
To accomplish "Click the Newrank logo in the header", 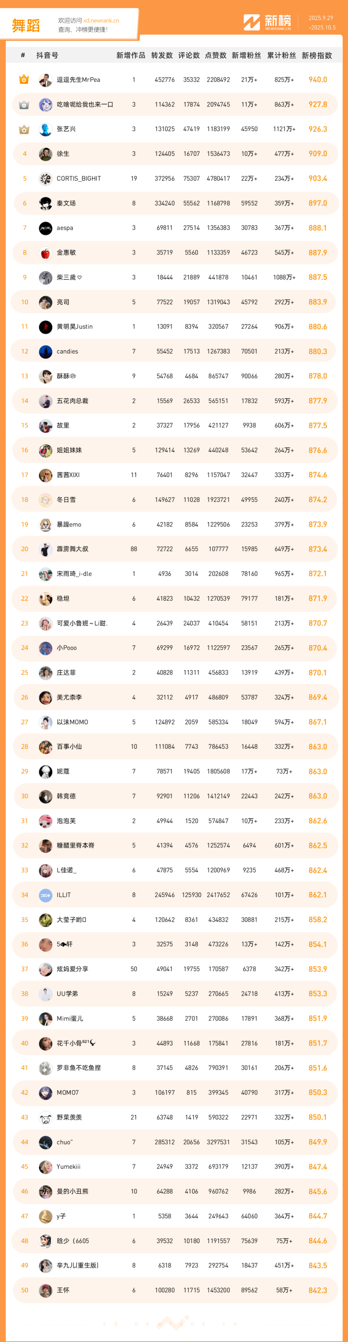I will (x=267, y=22).
